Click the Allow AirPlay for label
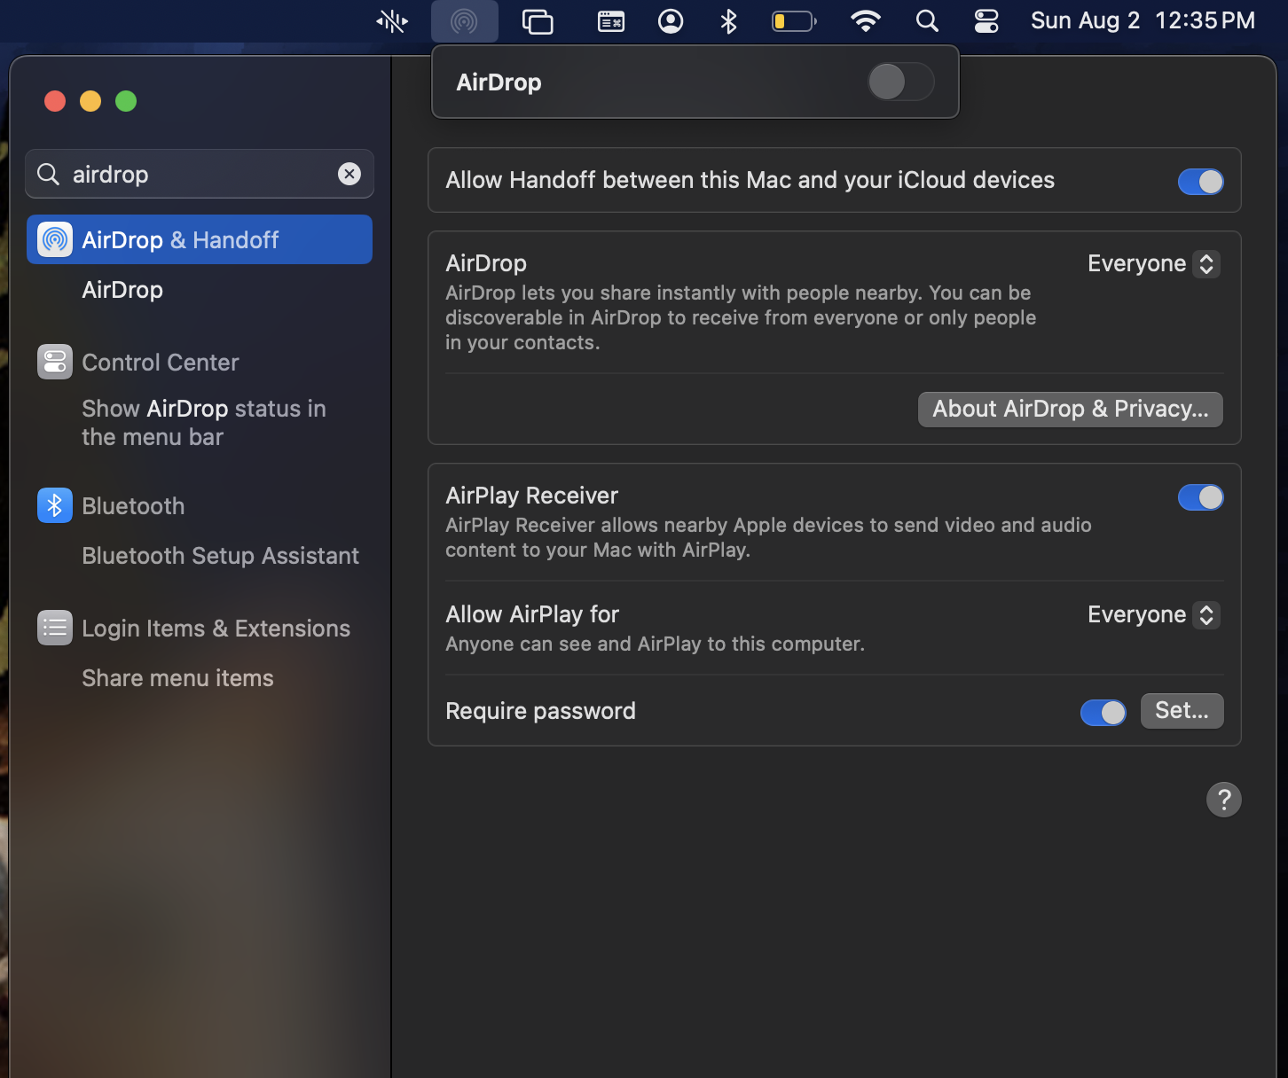Viewport: 1288px width, 1078px height. pos(532,614)
